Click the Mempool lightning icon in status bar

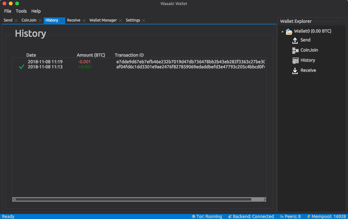[x=309, y=216]
